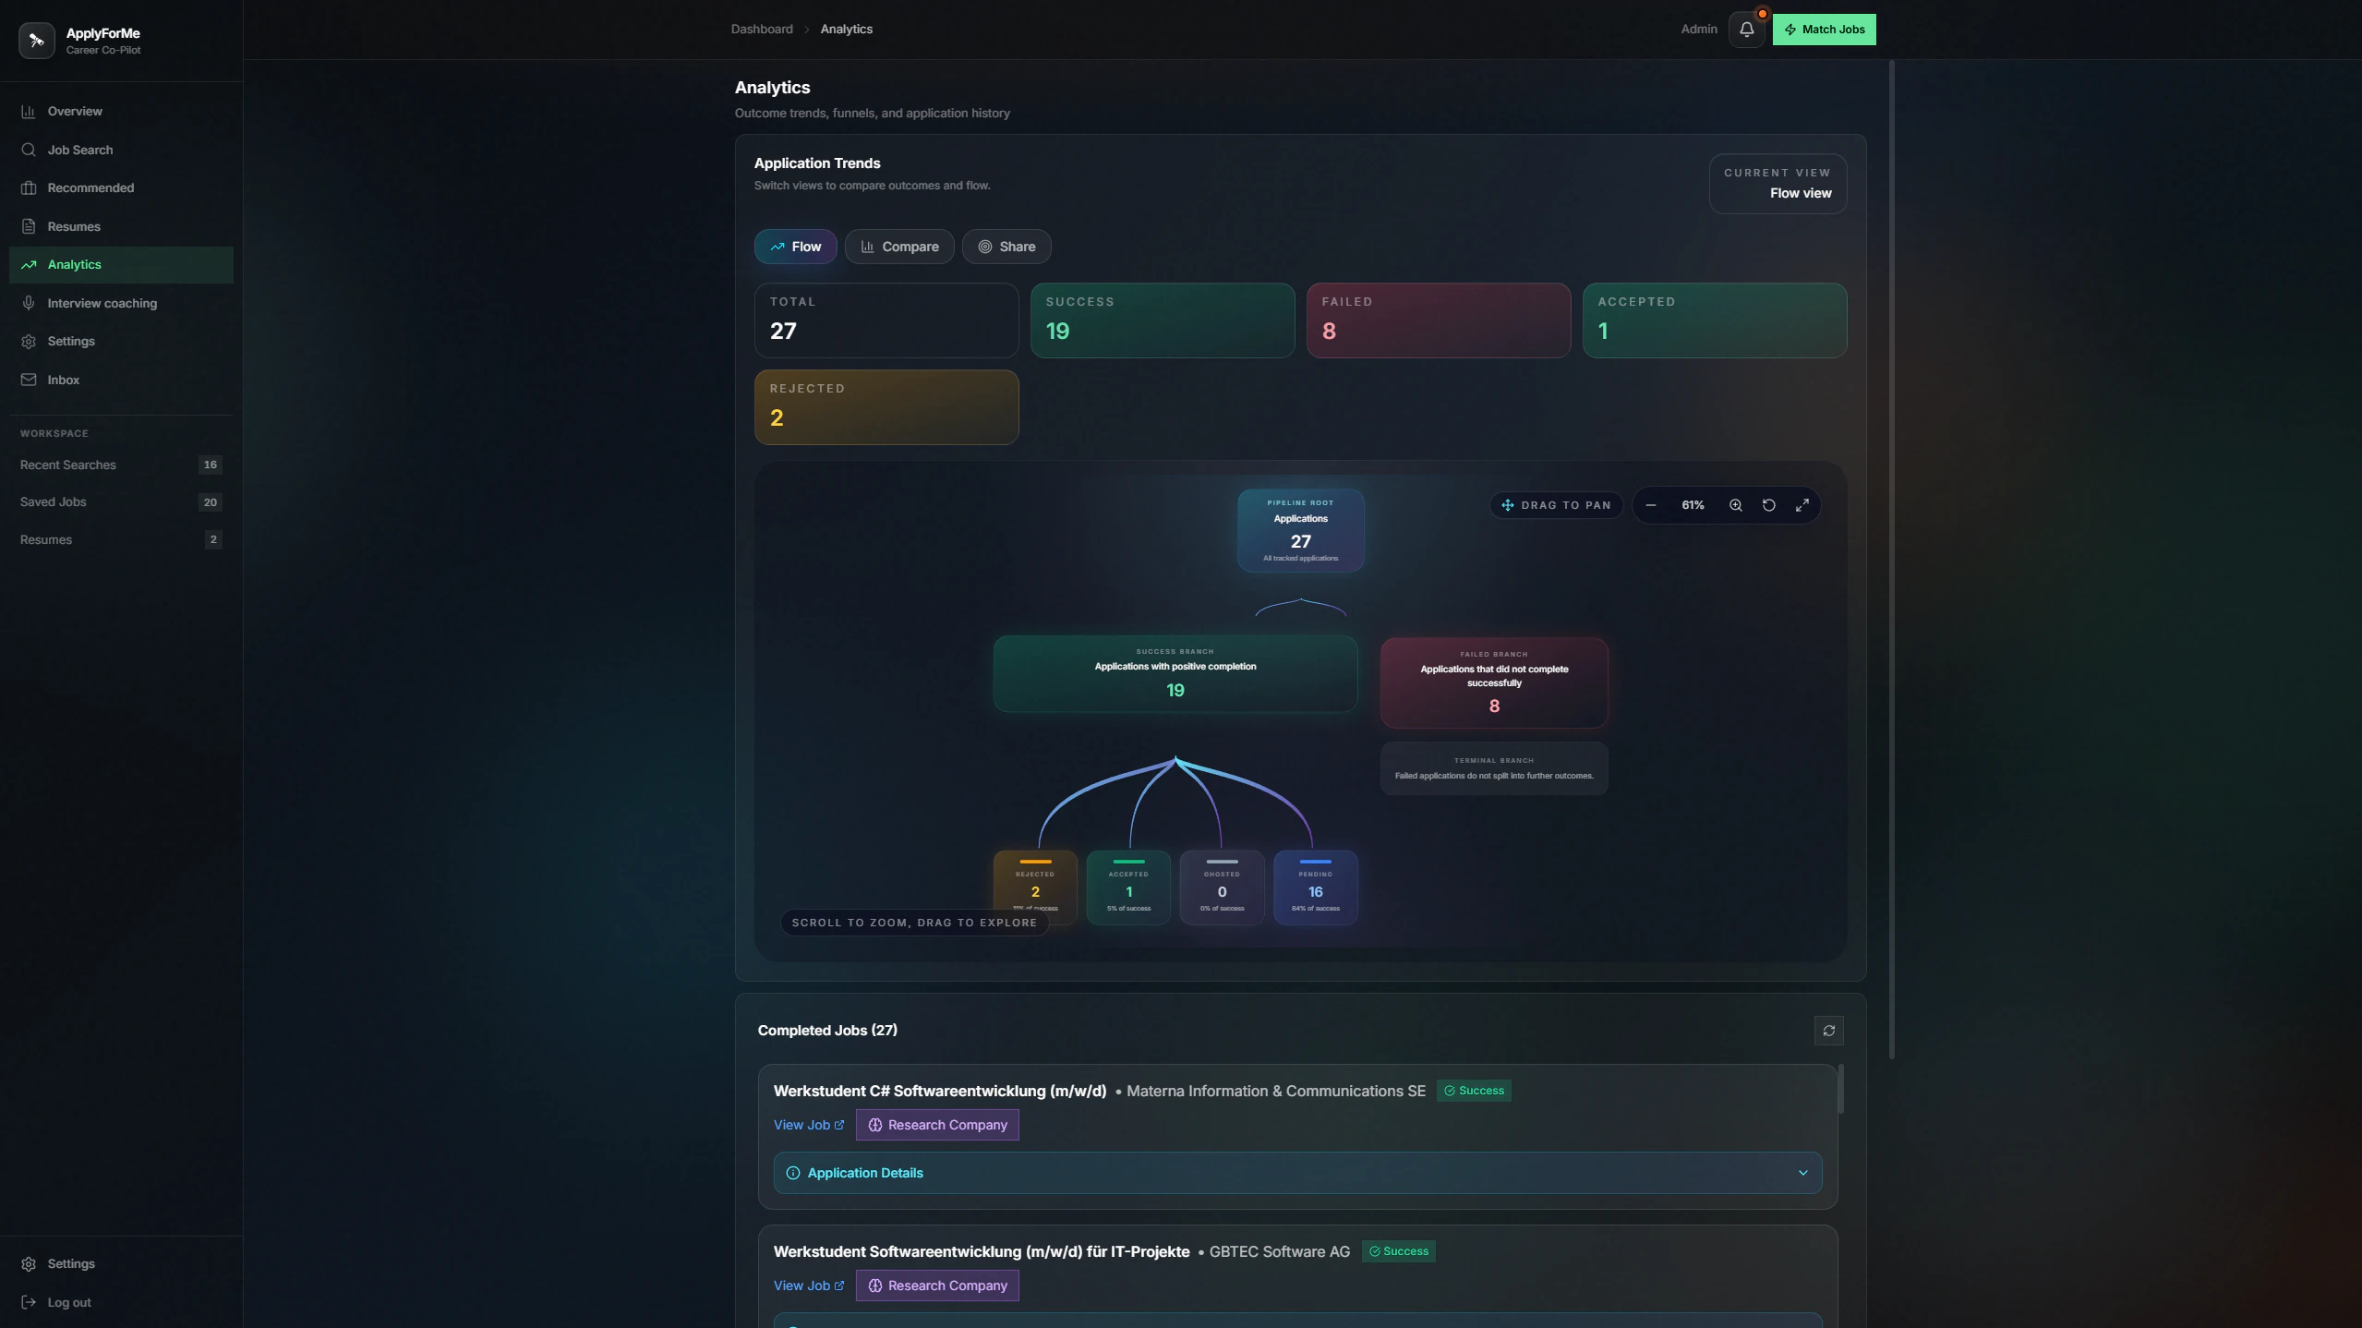
Task: Switch to the Compare view
Action: (899, 247)
